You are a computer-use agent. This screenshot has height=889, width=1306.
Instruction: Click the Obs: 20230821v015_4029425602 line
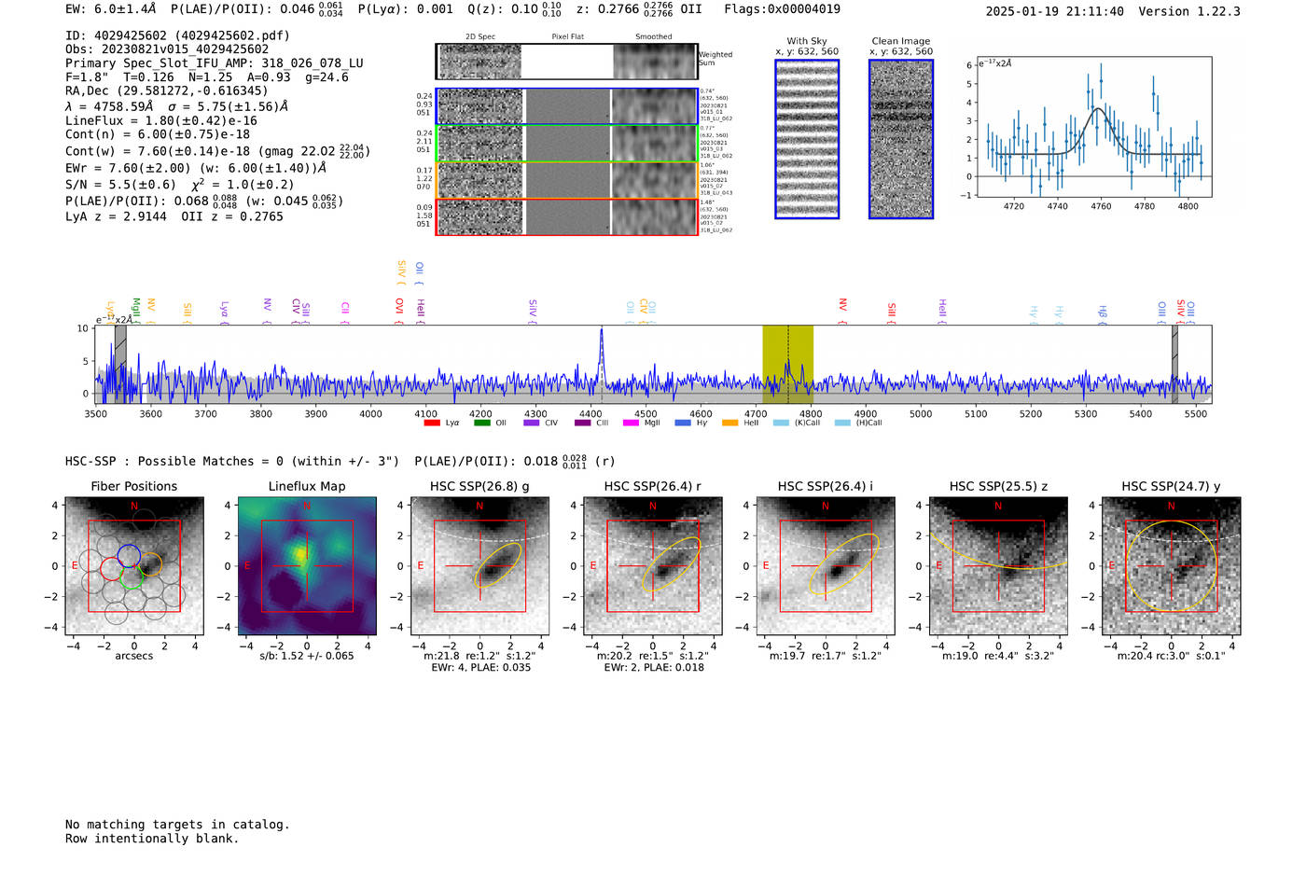(167, 49)
